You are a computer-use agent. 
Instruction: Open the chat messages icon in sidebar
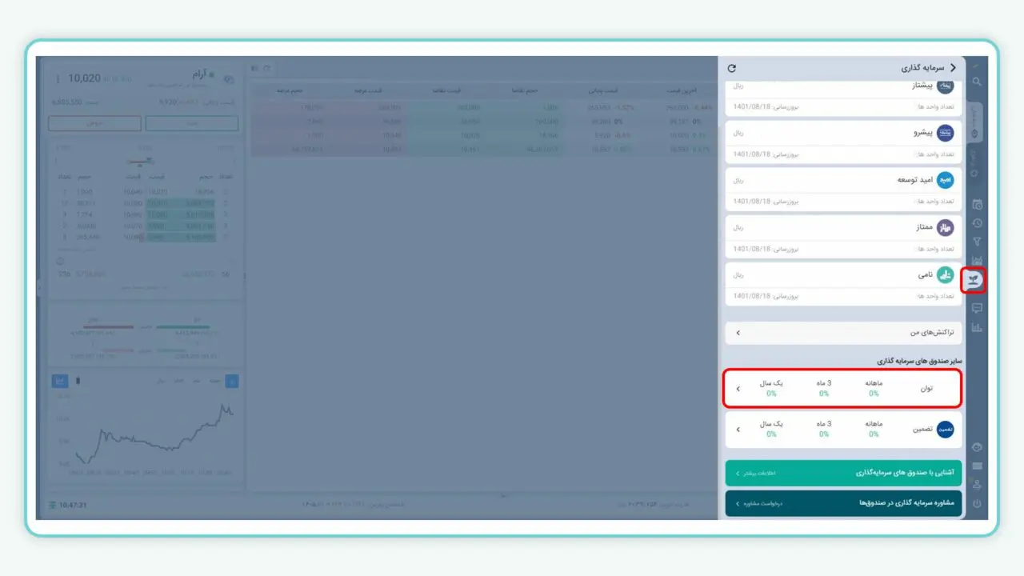(977, 308)
